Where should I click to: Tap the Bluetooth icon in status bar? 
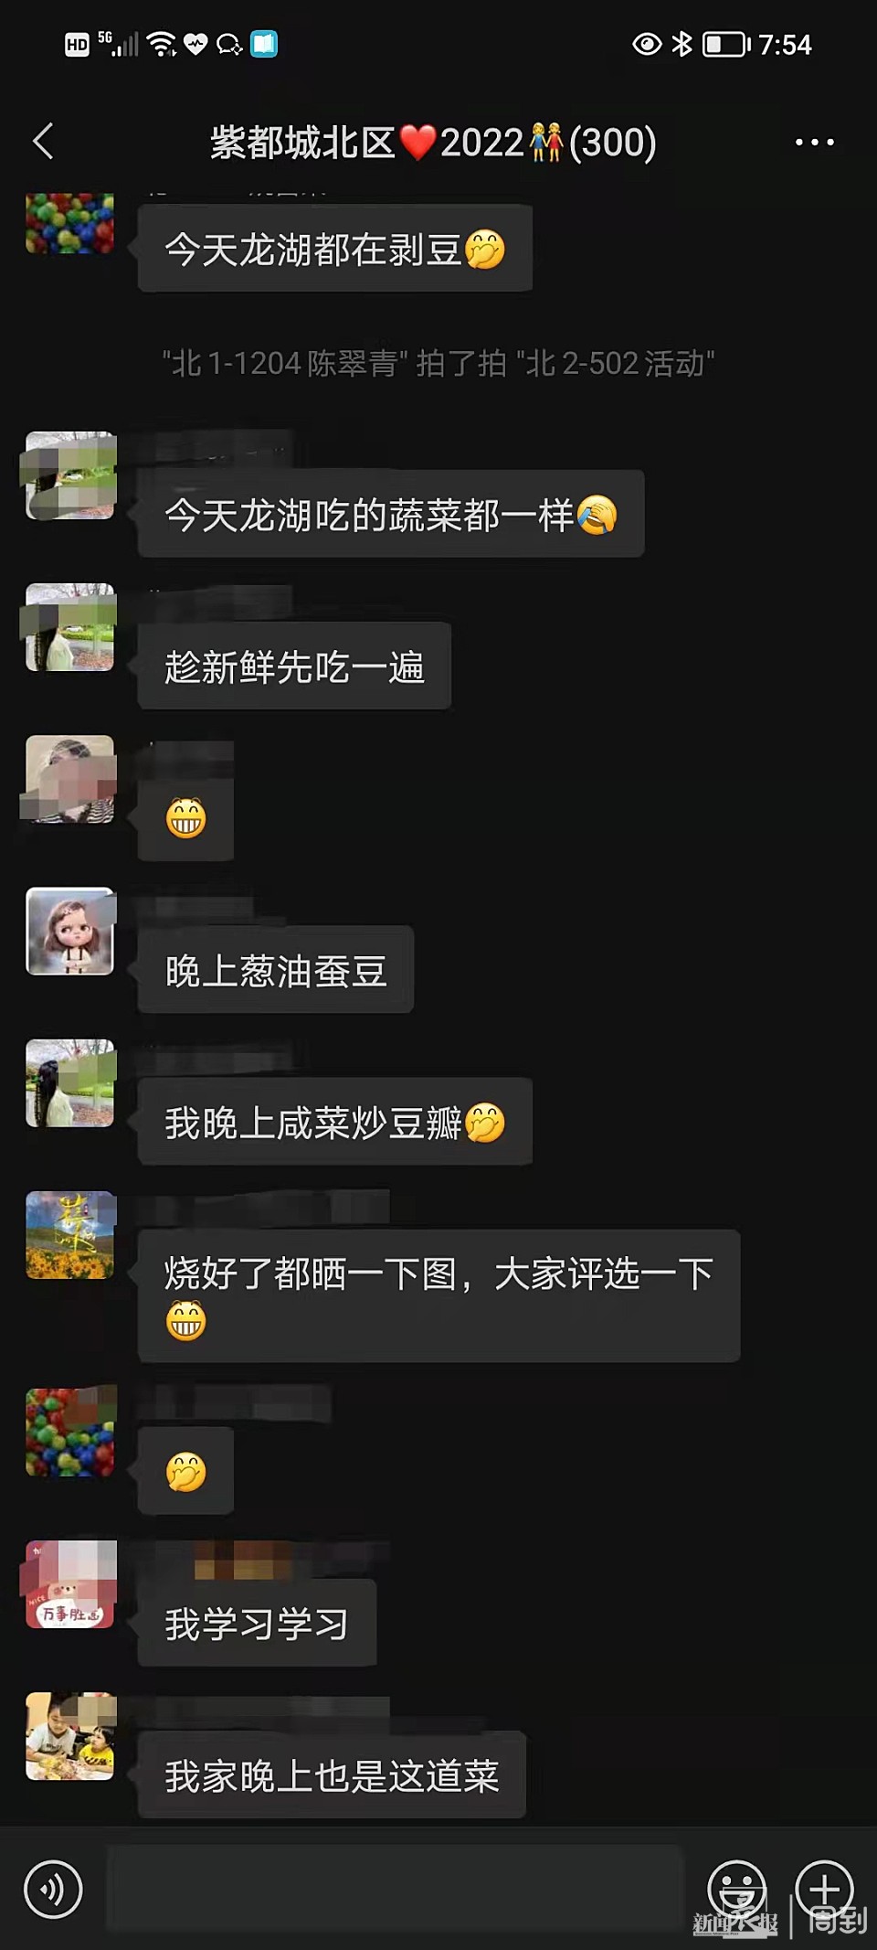coord(682,44)
